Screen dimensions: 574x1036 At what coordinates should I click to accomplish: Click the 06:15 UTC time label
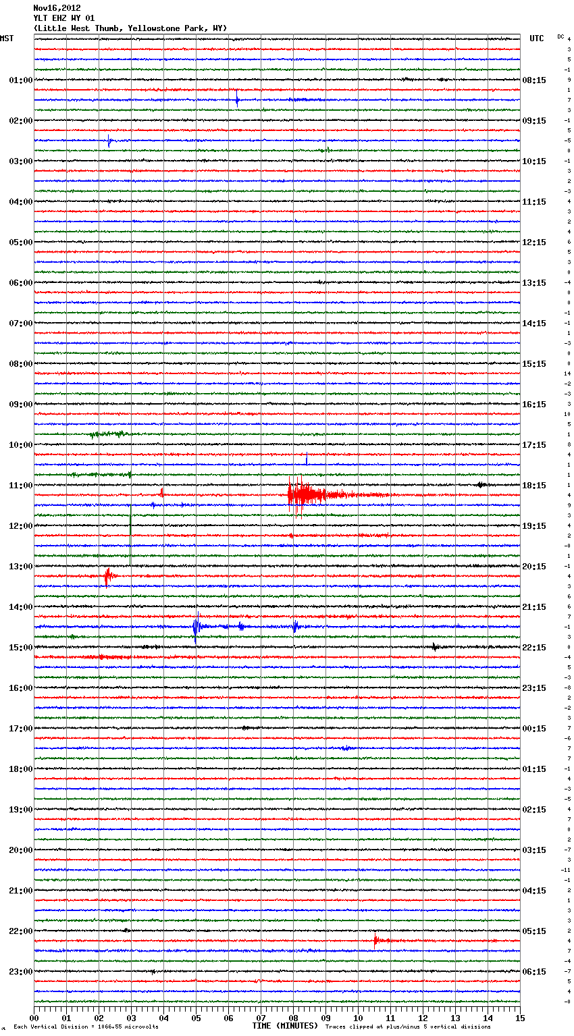534,972
